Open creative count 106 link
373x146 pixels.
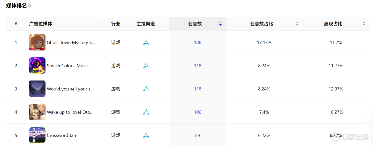click(x=198, y=112)
